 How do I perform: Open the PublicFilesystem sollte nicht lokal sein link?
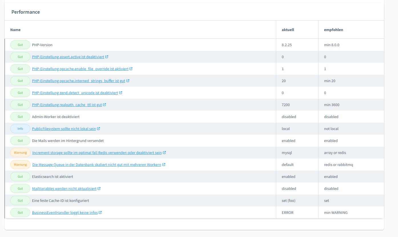[64, 129]
